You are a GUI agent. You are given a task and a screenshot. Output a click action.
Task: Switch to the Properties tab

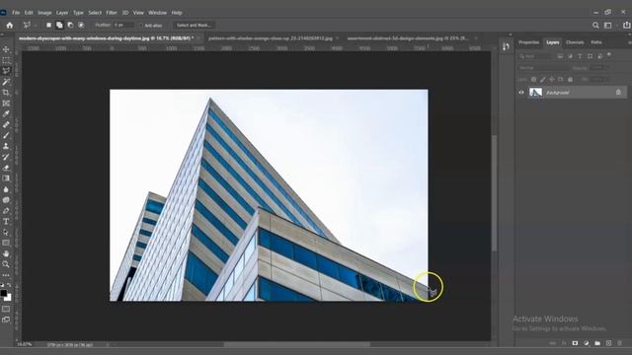[529, 42]
